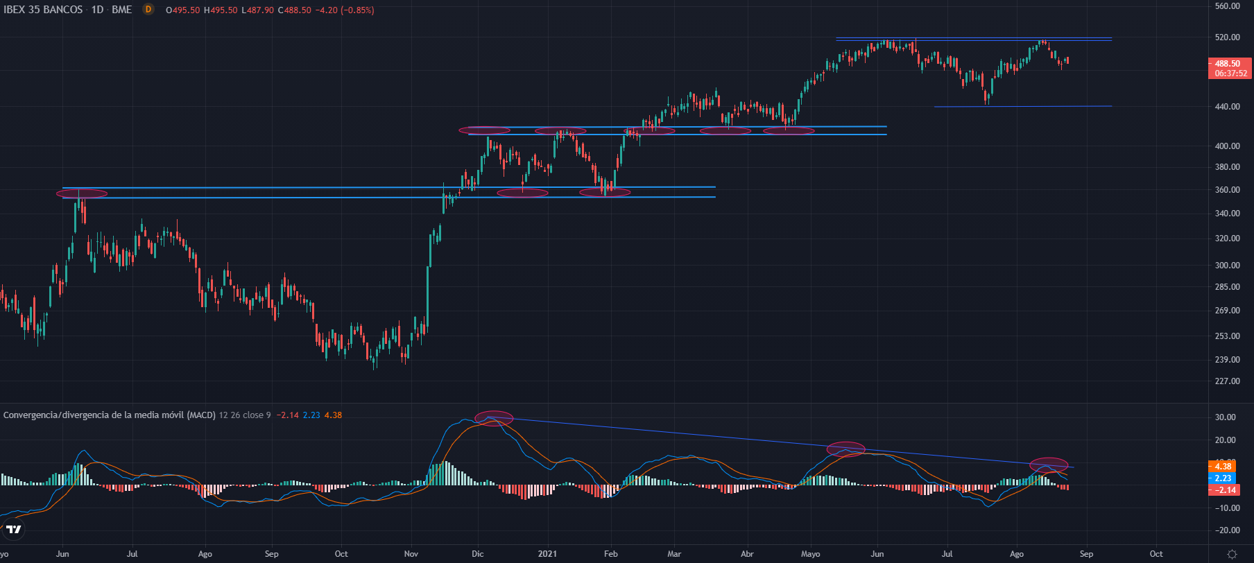Image resolution: width=1254 pixels, height=563 pixels.
Task: Click the red histogram label −2.14
Action: (x=1224, y=490)
